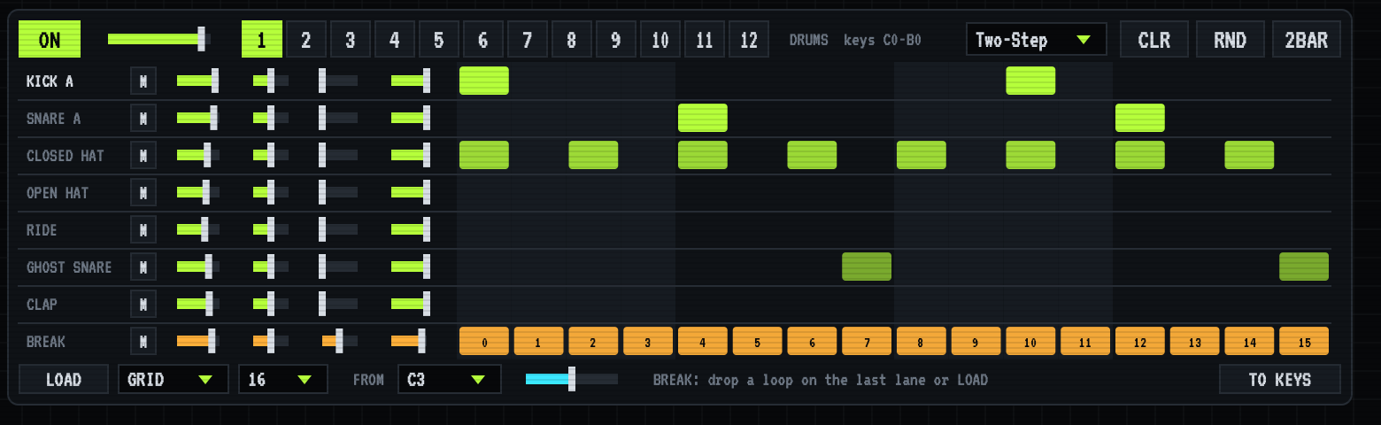Select break slice 7
The height and width of the screenshot is (425, 1381).
pos(867,341)
